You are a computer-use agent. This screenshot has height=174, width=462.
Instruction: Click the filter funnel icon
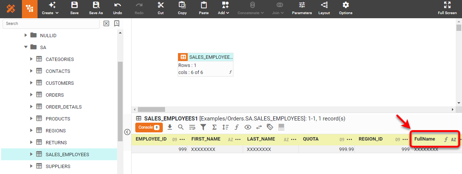(203, 127)
